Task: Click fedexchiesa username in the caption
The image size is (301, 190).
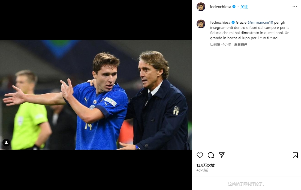Action: 220,23
